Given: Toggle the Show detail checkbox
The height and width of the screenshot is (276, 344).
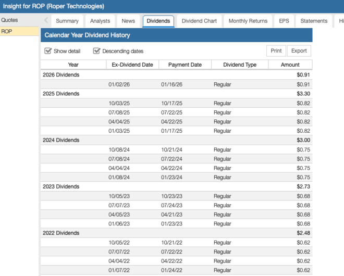Looking at the screenshot, I should 48,51.
